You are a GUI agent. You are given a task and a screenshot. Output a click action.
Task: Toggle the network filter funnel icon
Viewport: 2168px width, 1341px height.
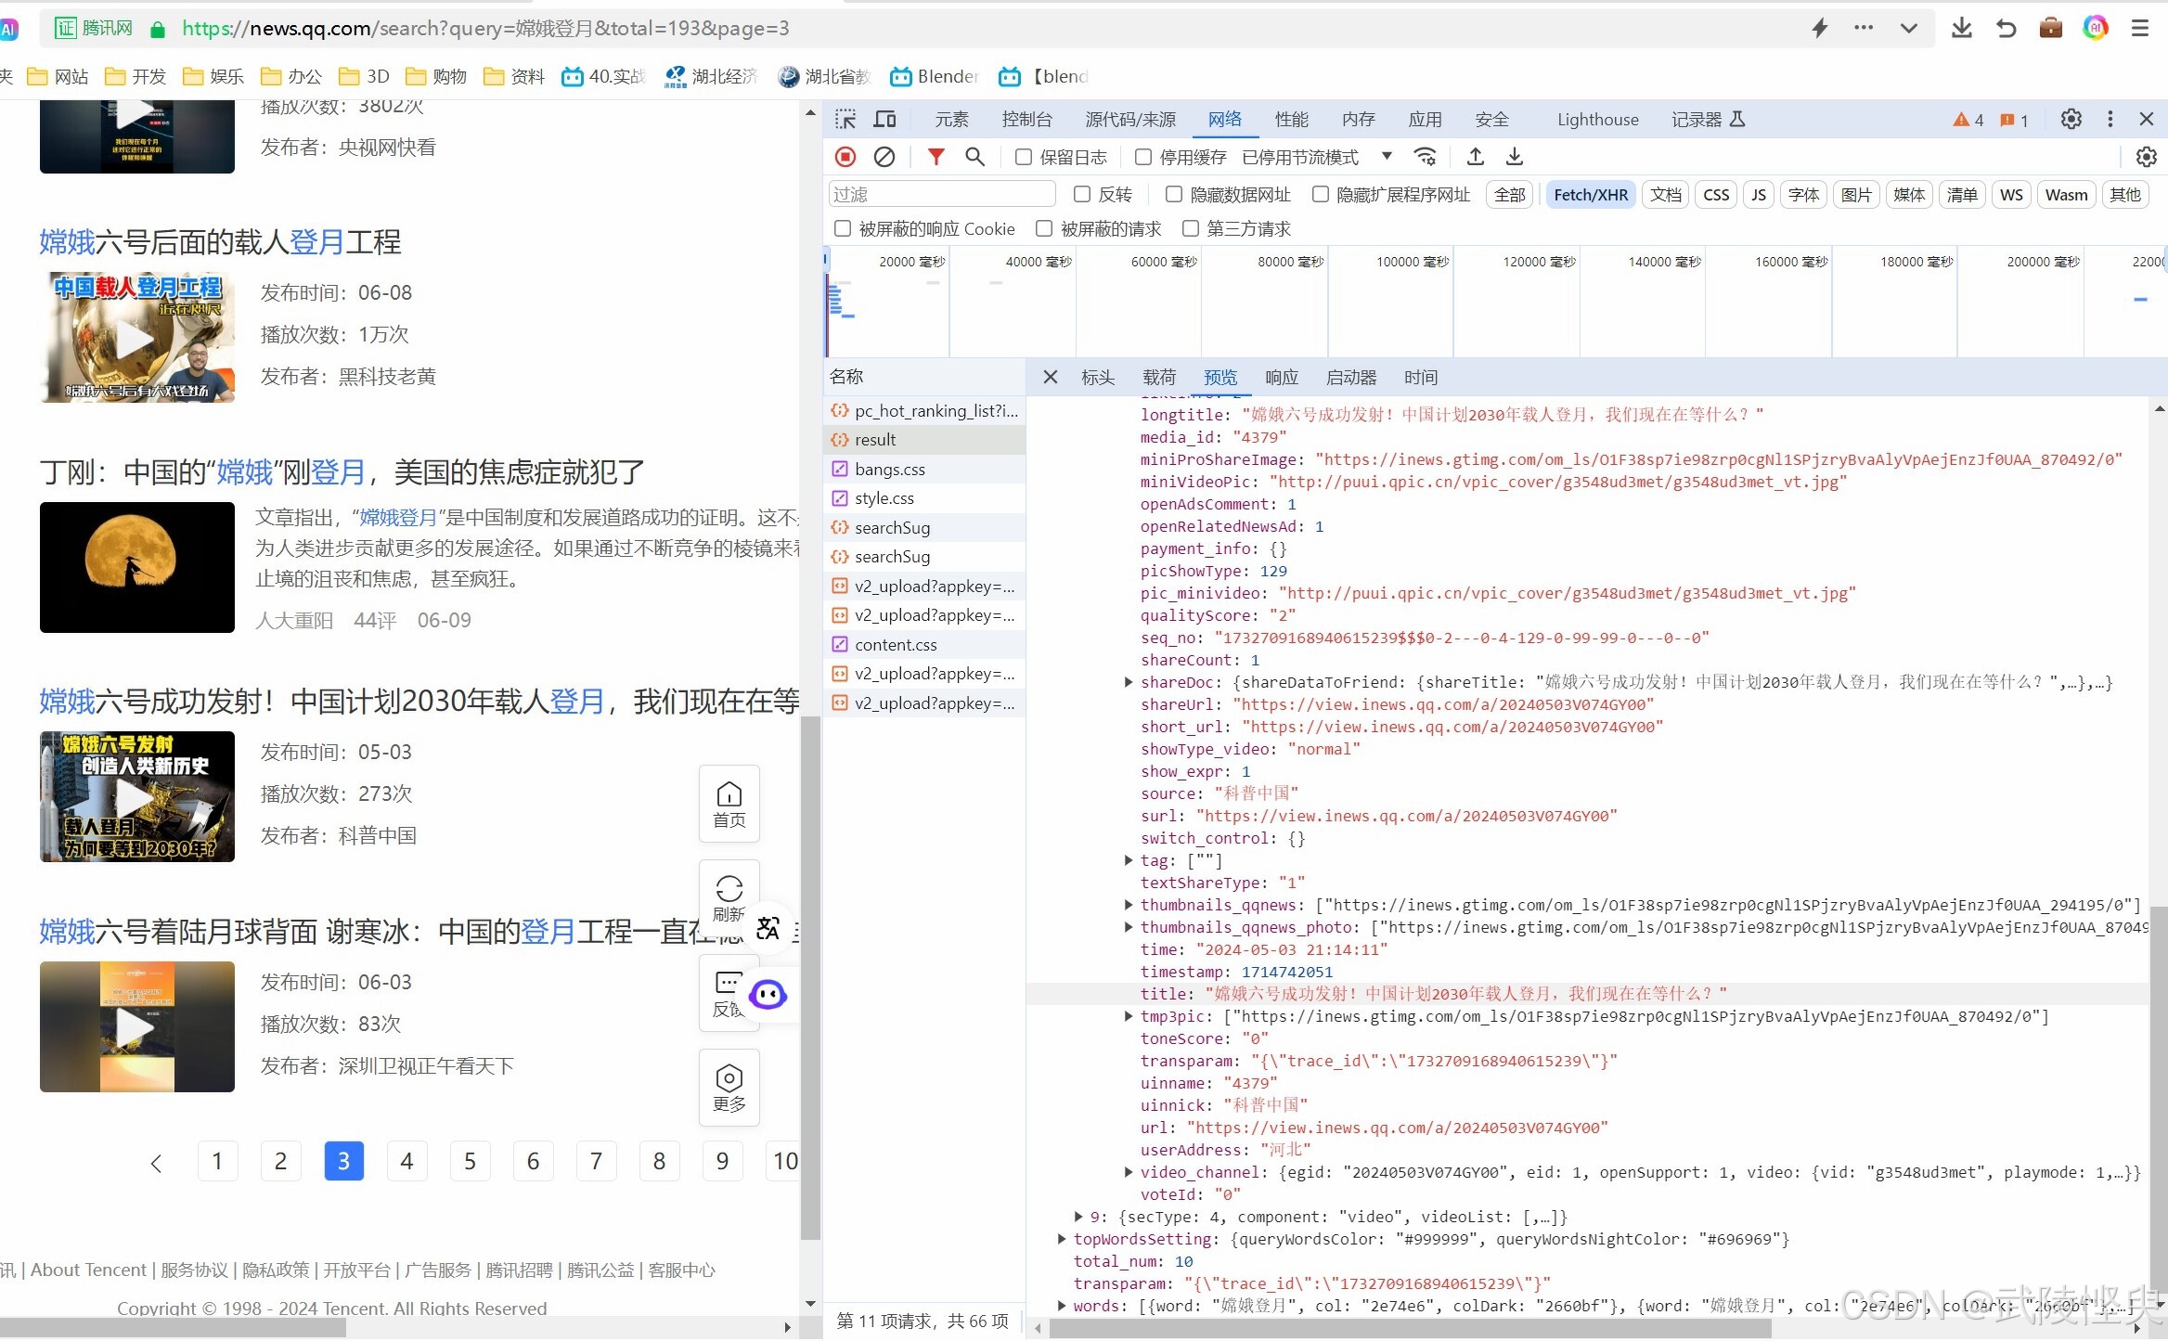pos(936,157)
